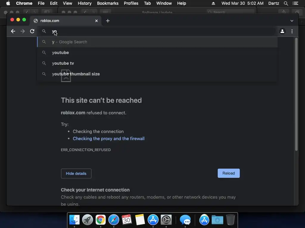305x228 pixels.
Task: Open Calendar from the Dock
Action: pyautogui.click(x=127, y=220)
